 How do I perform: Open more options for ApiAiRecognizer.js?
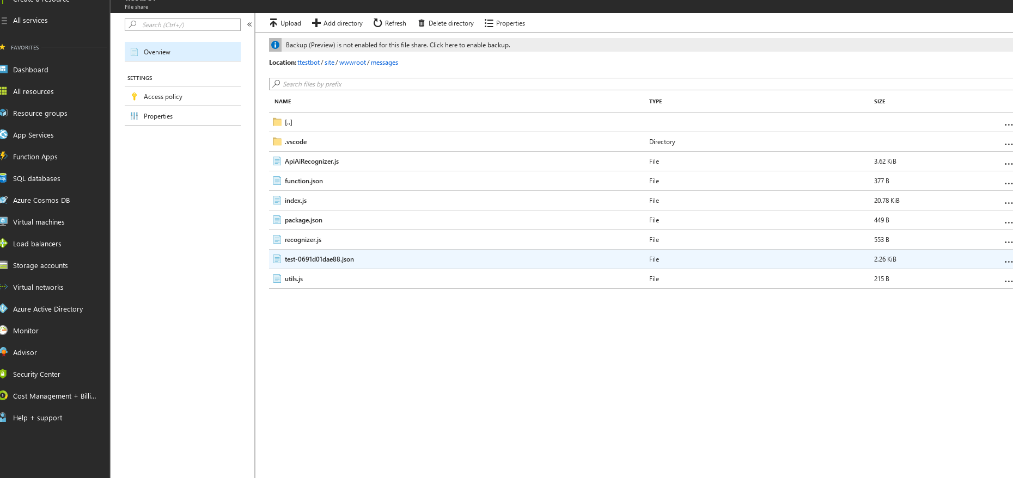point(1008,164)
